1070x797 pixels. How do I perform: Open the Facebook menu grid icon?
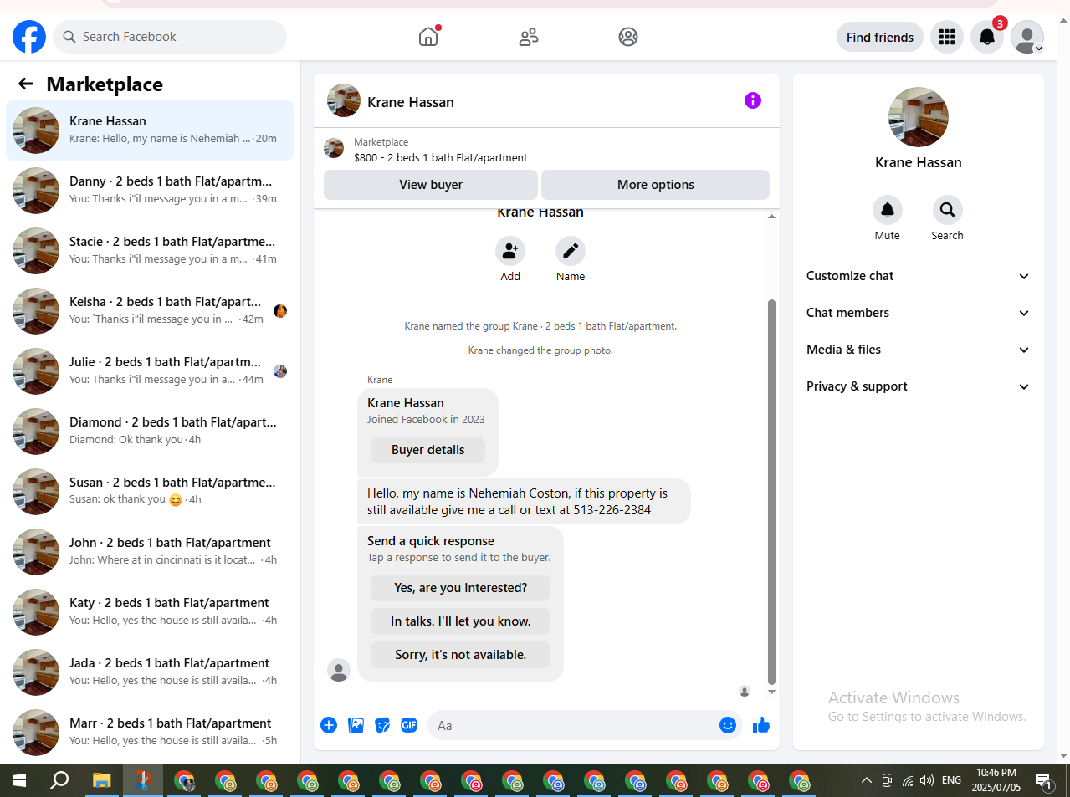pos(947,37)
